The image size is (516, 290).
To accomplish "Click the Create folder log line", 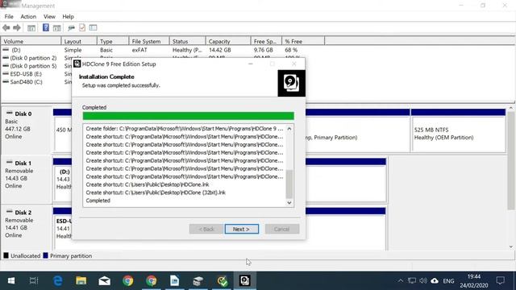I will [185, 129].
